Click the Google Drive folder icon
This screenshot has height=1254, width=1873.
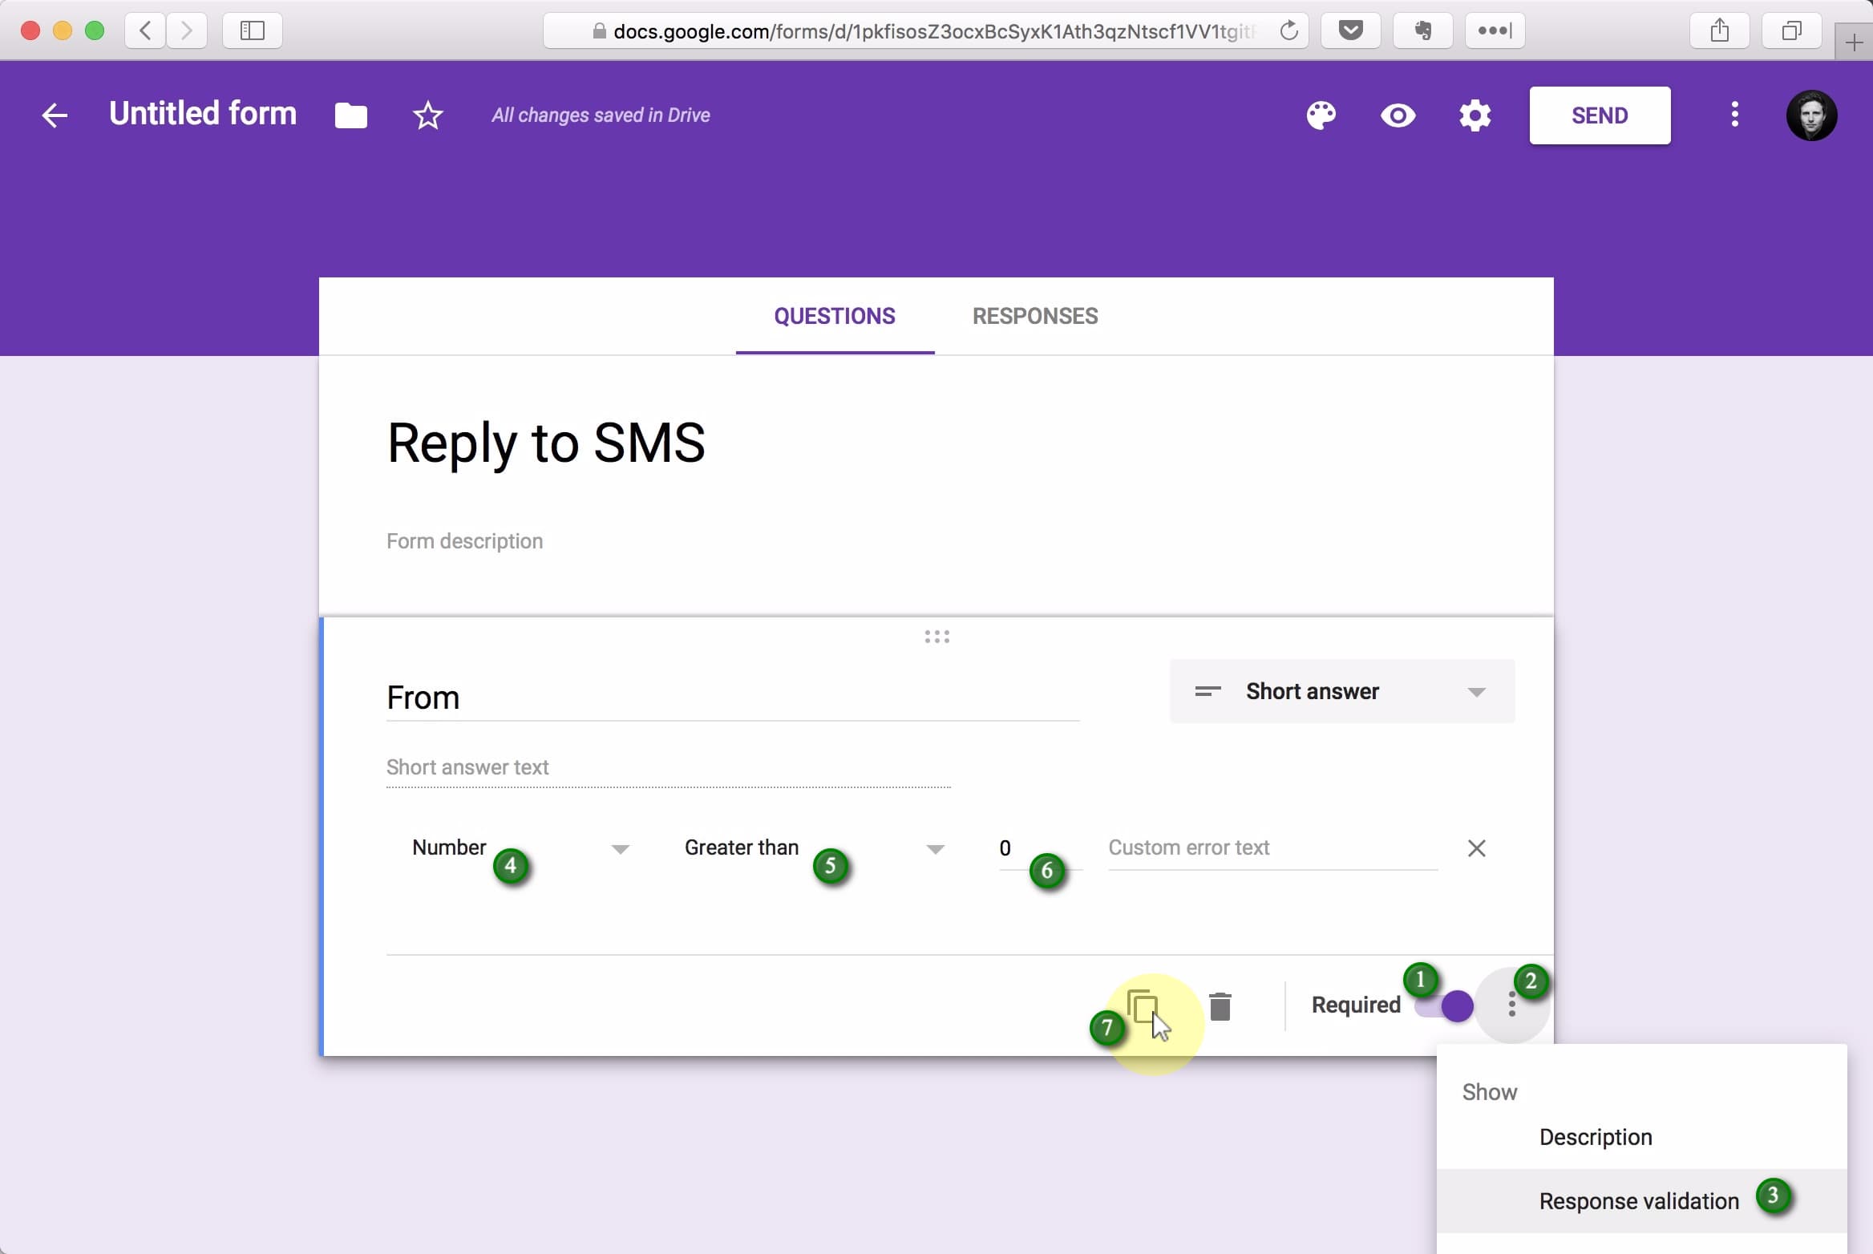(x=351, y=115)
